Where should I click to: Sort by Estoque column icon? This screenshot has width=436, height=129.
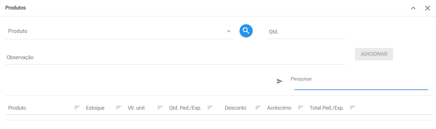(x=118, y=108)
